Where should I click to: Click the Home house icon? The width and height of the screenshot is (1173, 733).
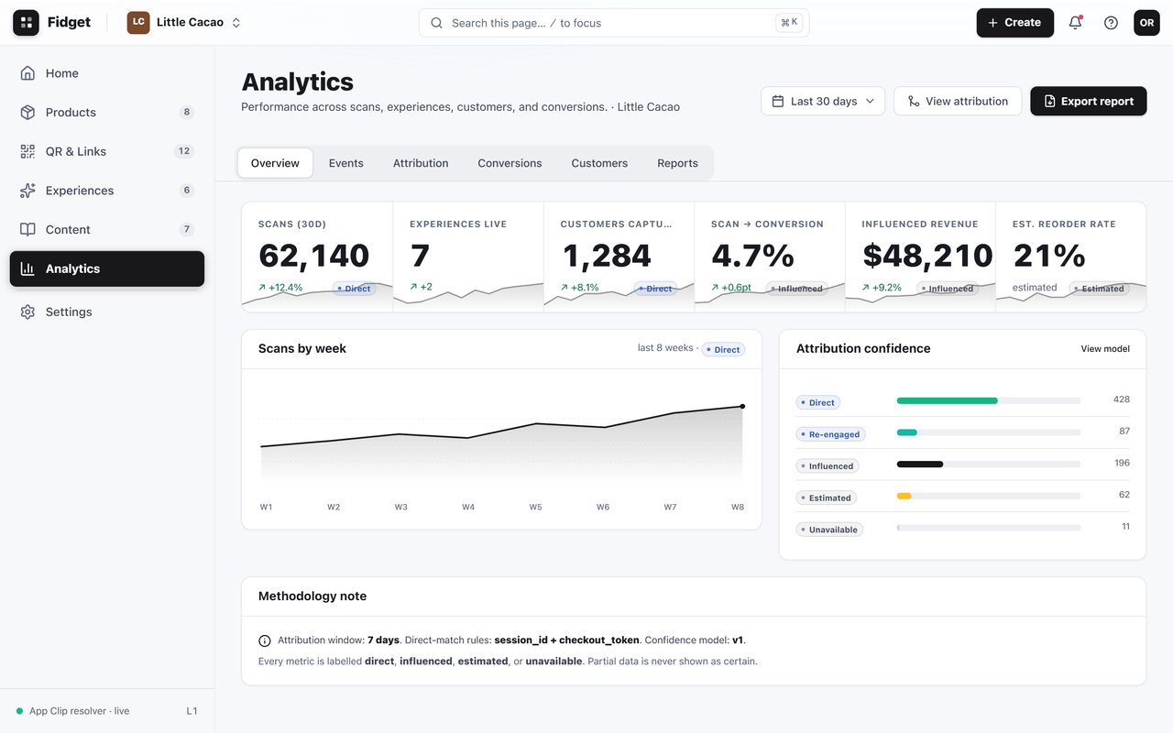click(27, 73)
